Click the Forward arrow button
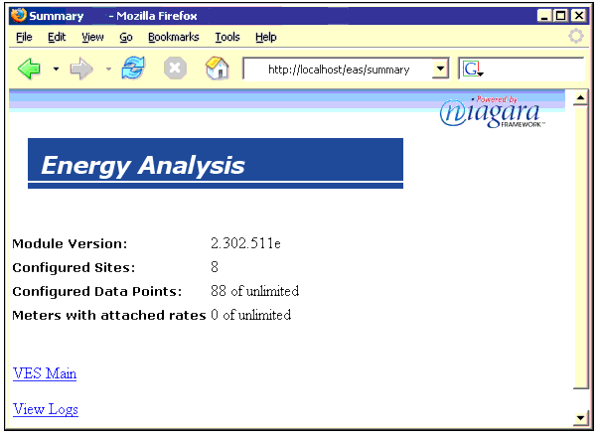600x436 pixels. (81, 69)
